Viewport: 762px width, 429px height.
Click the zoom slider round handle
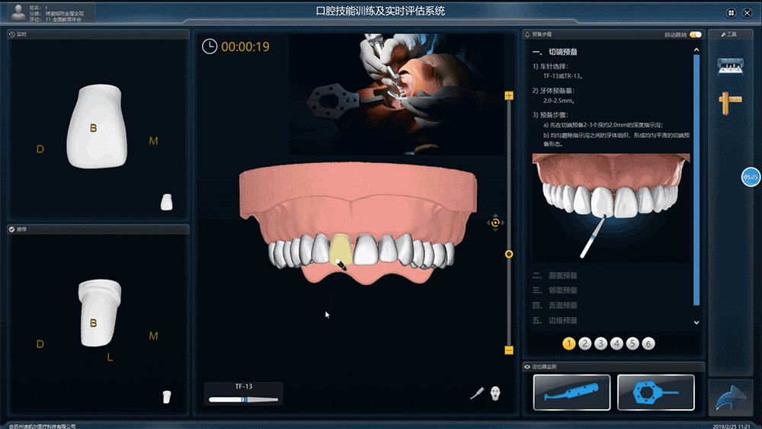coord(509,254)
